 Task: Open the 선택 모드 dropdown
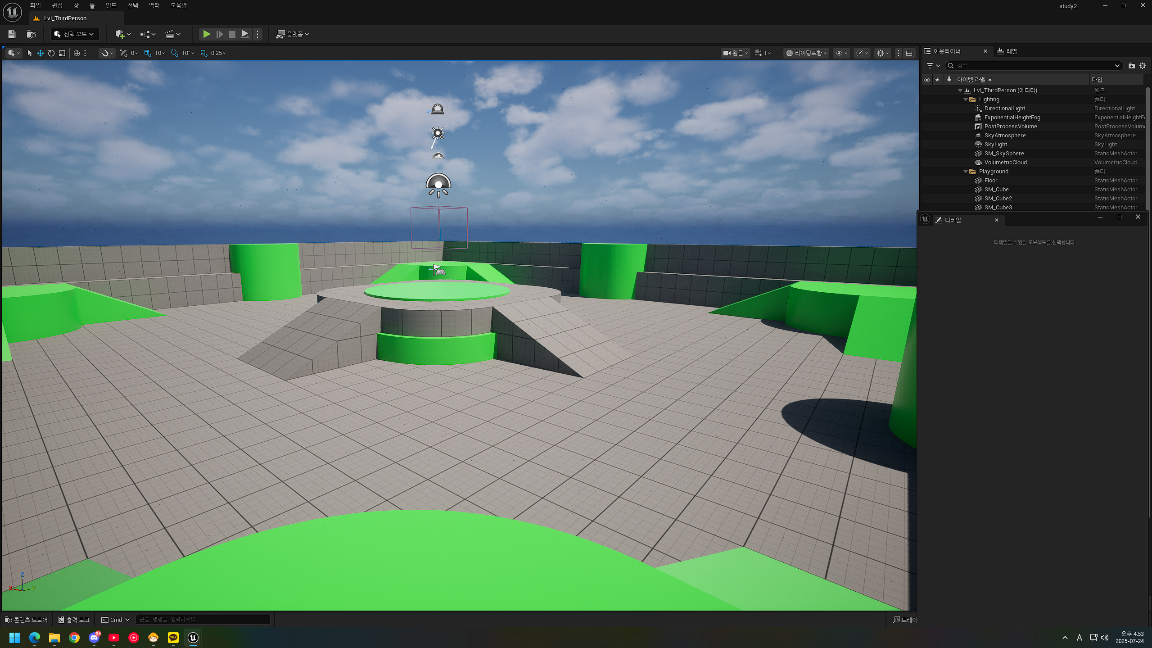75,34
